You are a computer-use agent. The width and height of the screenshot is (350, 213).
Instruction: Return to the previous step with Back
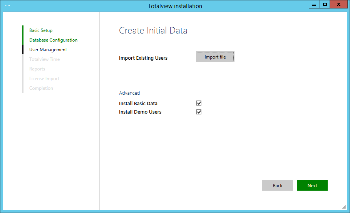click(278, 185)
